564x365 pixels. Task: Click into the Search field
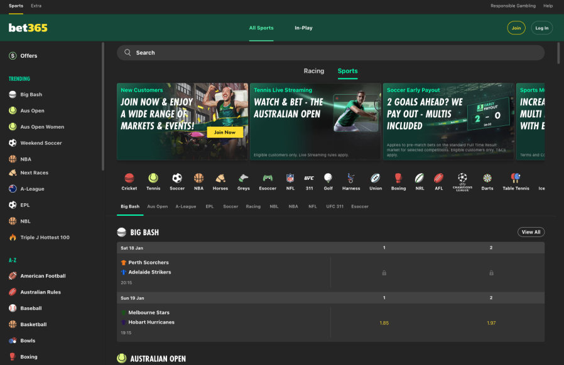pyautogui.click(x=330, y=53)
